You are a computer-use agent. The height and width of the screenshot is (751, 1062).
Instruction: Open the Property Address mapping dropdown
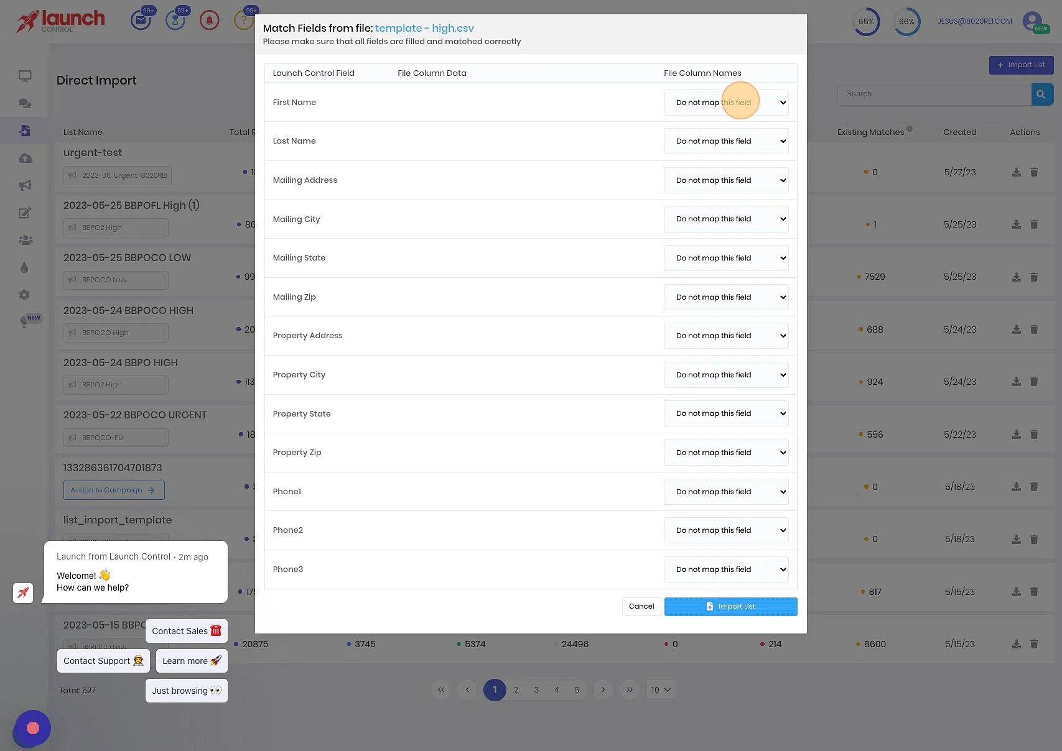pyautogui.click(x=726, y=336)
